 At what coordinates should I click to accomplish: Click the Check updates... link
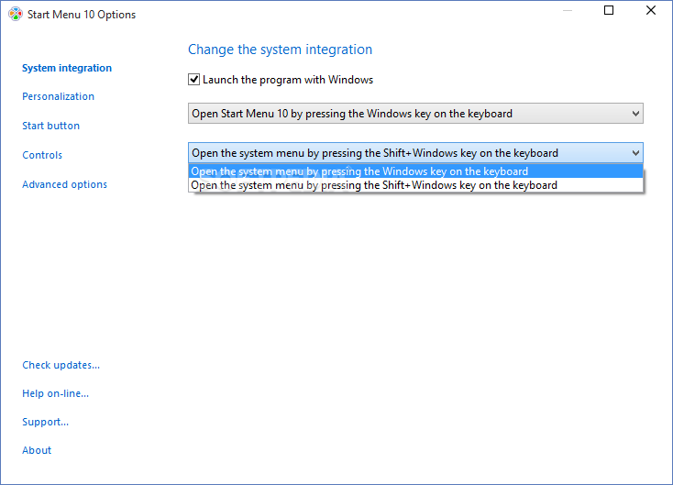tap(61, 365)
